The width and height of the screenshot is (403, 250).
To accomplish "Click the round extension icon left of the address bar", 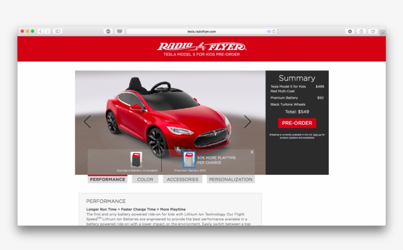I will pyautogui.click(x=108, y=31).
